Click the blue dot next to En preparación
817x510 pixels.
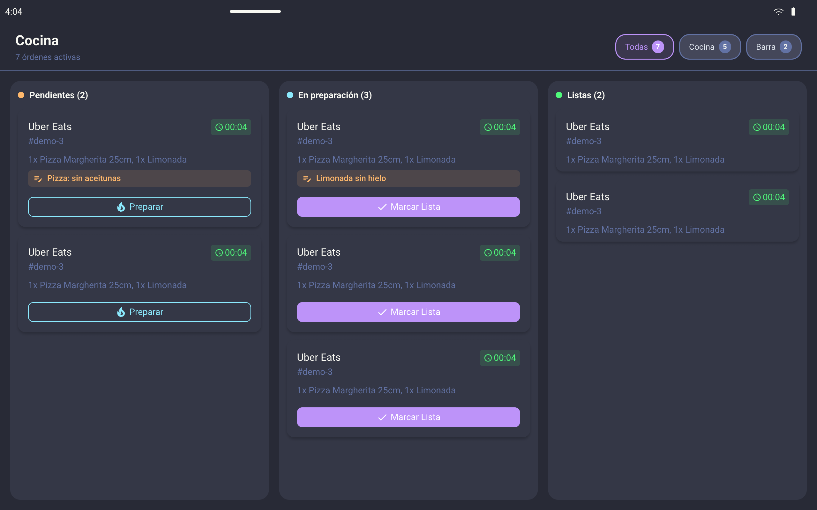290,95
